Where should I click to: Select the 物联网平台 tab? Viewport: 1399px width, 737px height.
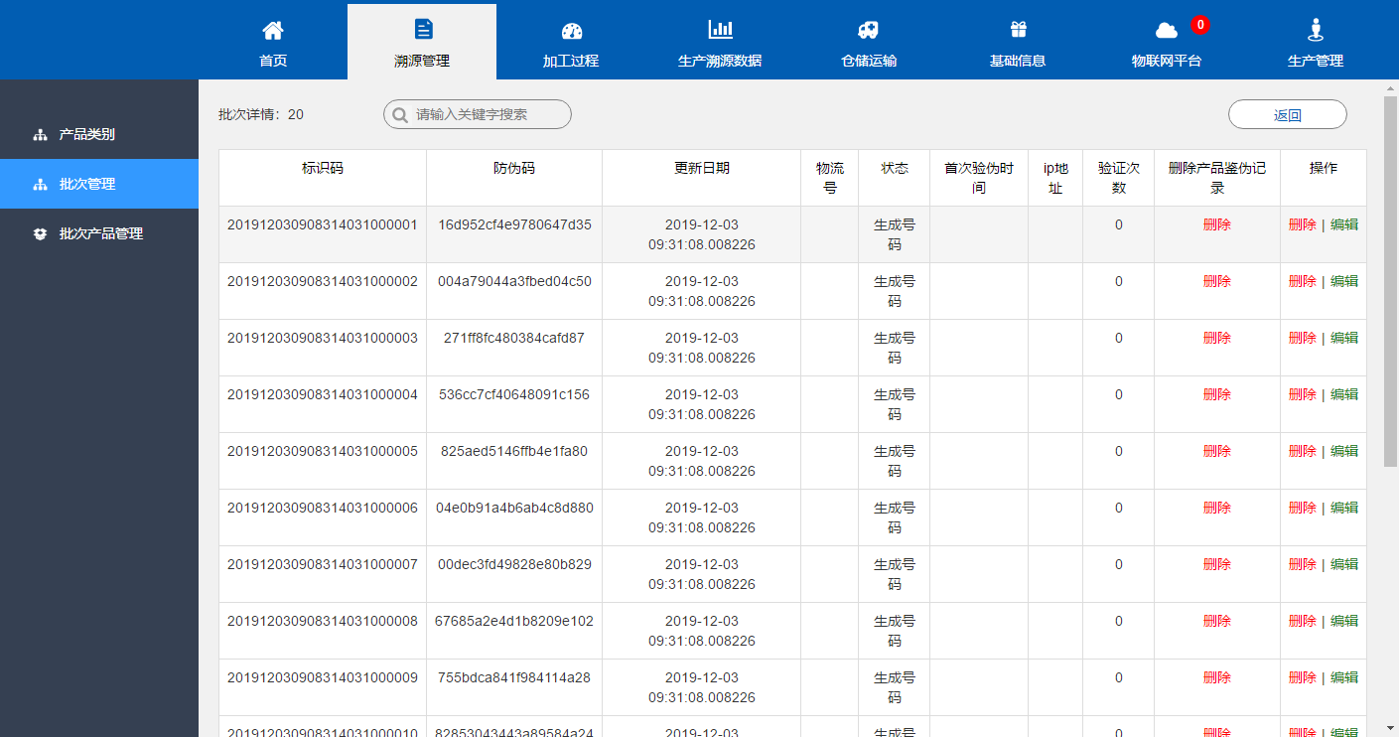tap(1167, 61)
